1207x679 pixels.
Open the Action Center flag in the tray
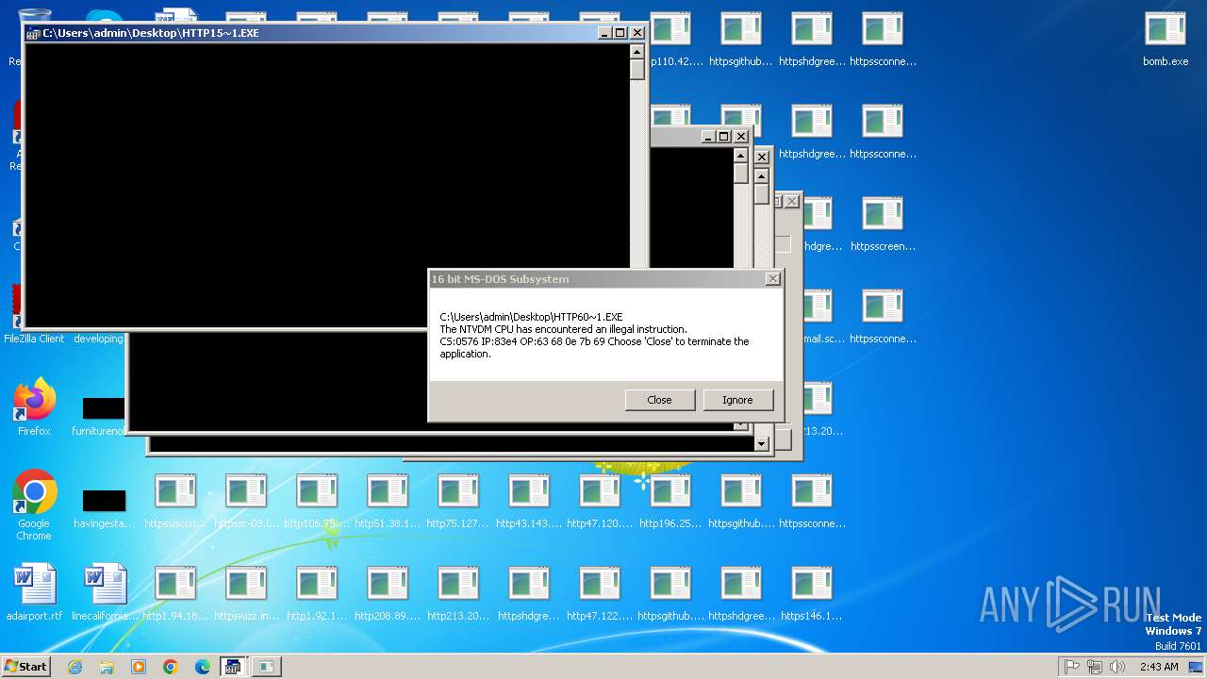1072,667
